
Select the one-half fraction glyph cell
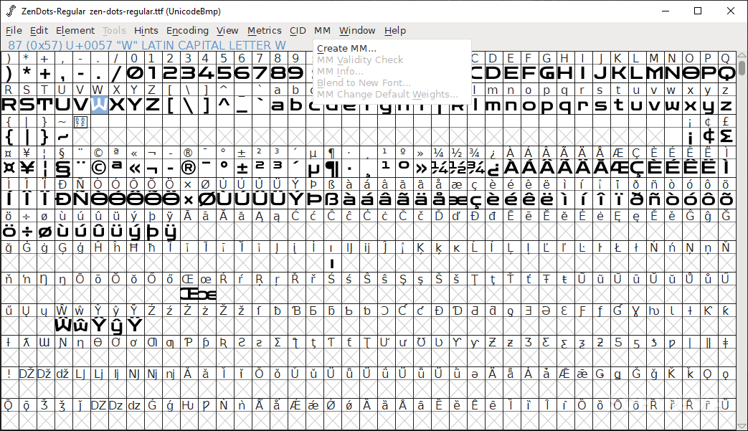click(x=457, y=168)
